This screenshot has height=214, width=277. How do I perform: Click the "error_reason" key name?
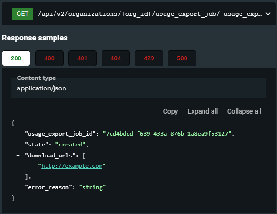[x=48, y=187]
